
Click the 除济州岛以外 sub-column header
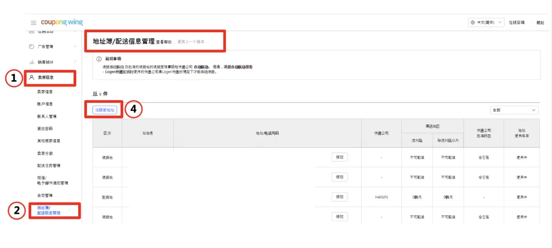tap(448, 140)
